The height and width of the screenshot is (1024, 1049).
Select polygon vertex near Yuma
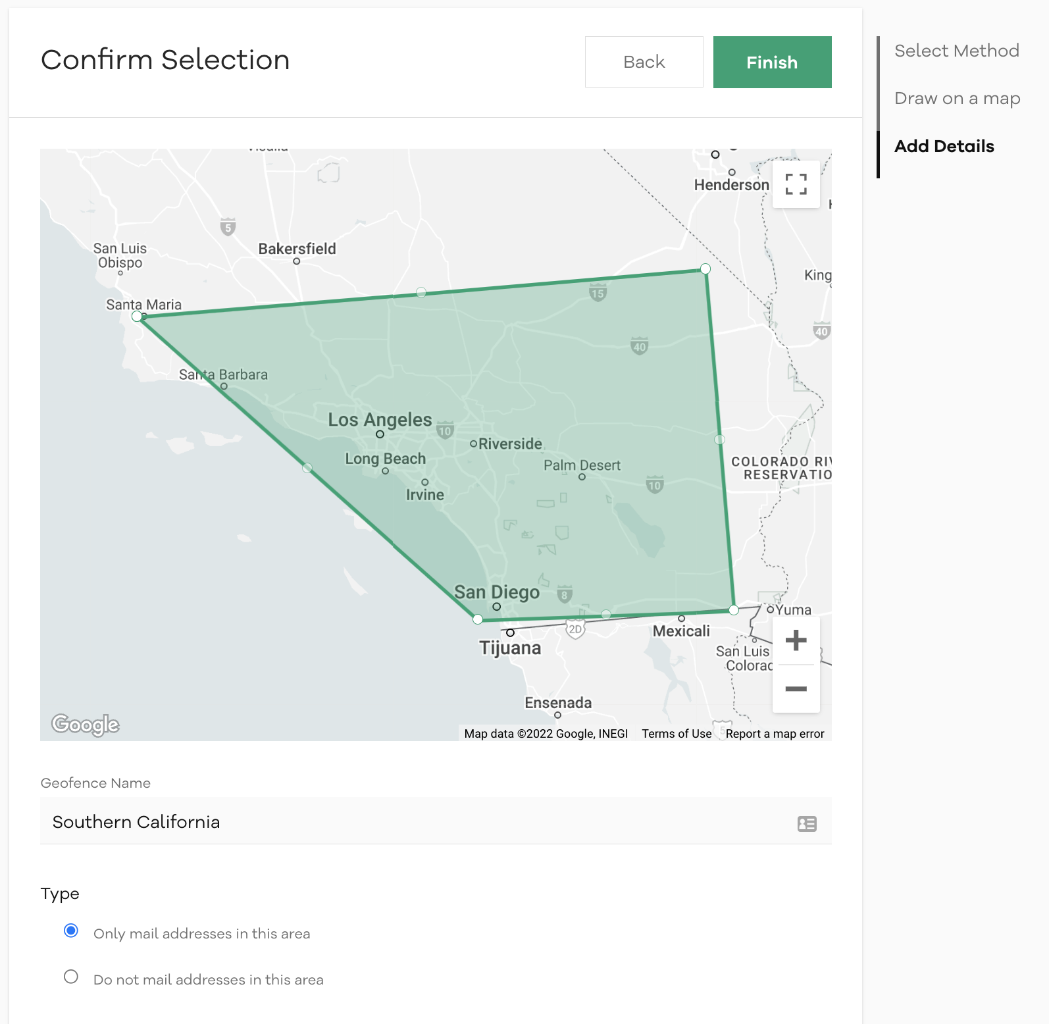[734, 610]
